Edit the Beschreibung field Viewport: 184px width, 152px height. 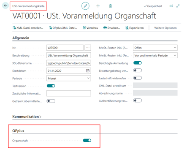click(69, 55)
